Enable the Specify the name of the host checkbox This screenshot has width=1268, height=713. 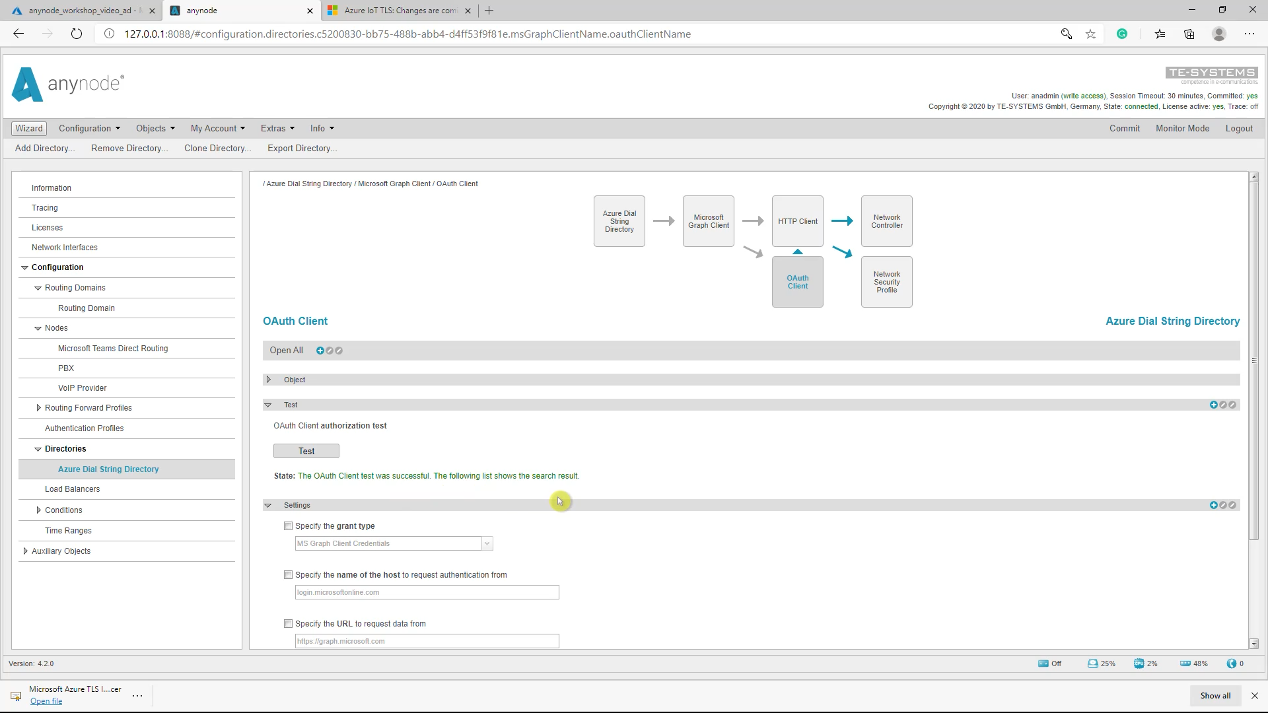(288, 575)
